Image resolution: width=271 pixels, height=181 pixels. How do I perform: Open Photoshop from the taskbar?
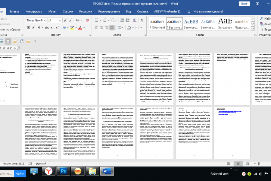point(63,171)
